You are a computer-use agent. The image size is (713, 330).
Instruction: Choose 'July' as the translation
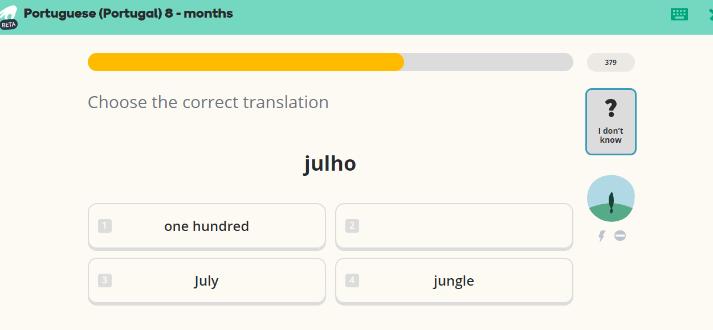click(x=206, y=281)
